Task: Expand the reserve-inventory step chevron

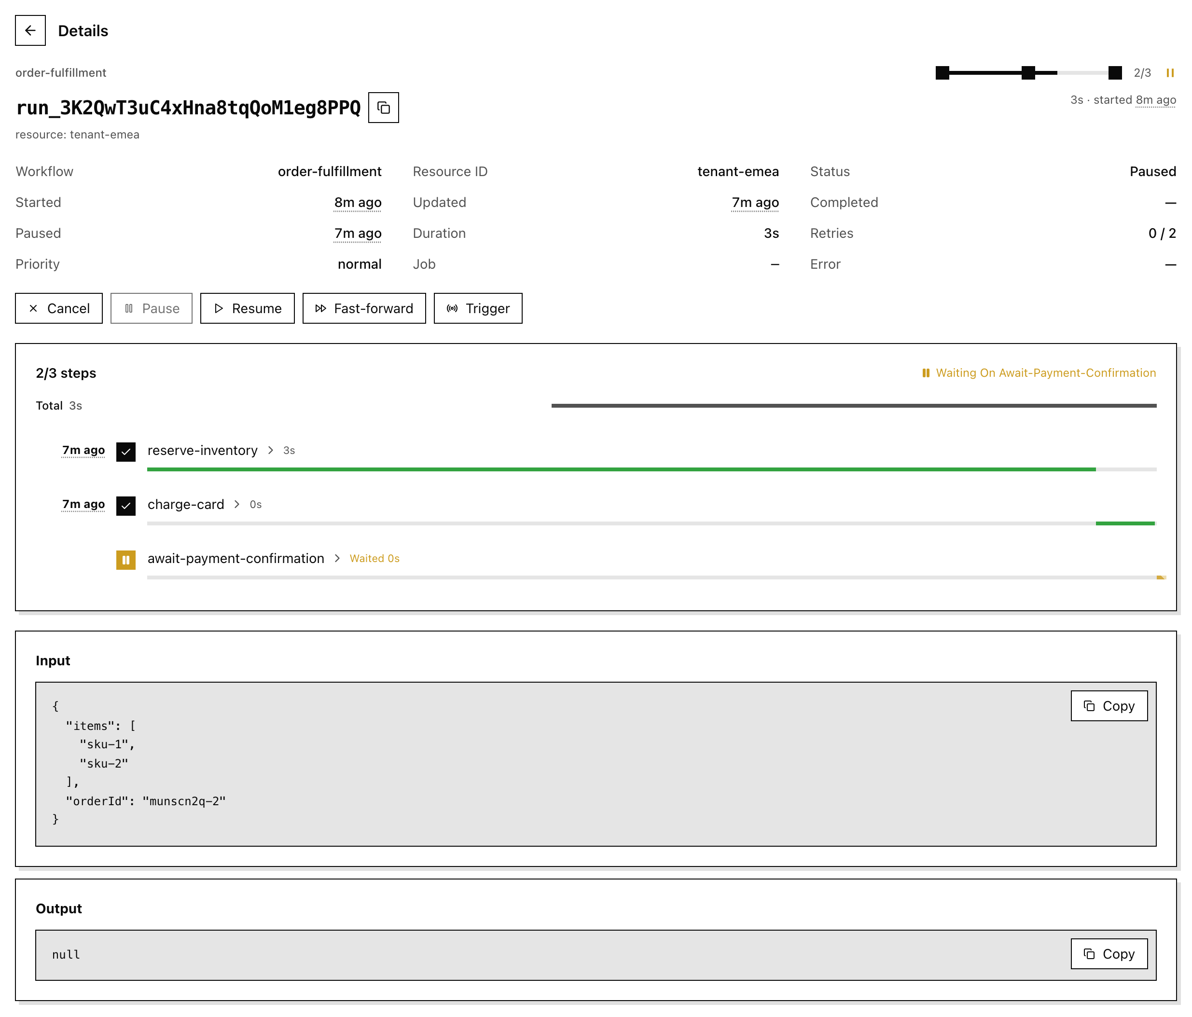Action: point(270,451)
